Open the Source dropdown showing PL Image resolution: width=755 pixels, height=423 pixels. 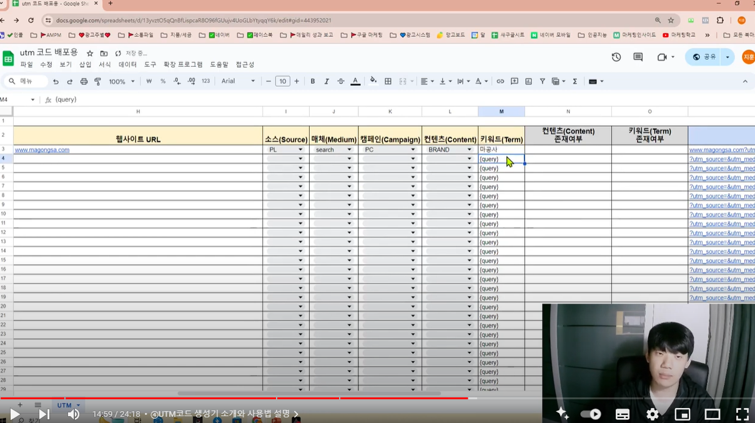coord(286,149)
